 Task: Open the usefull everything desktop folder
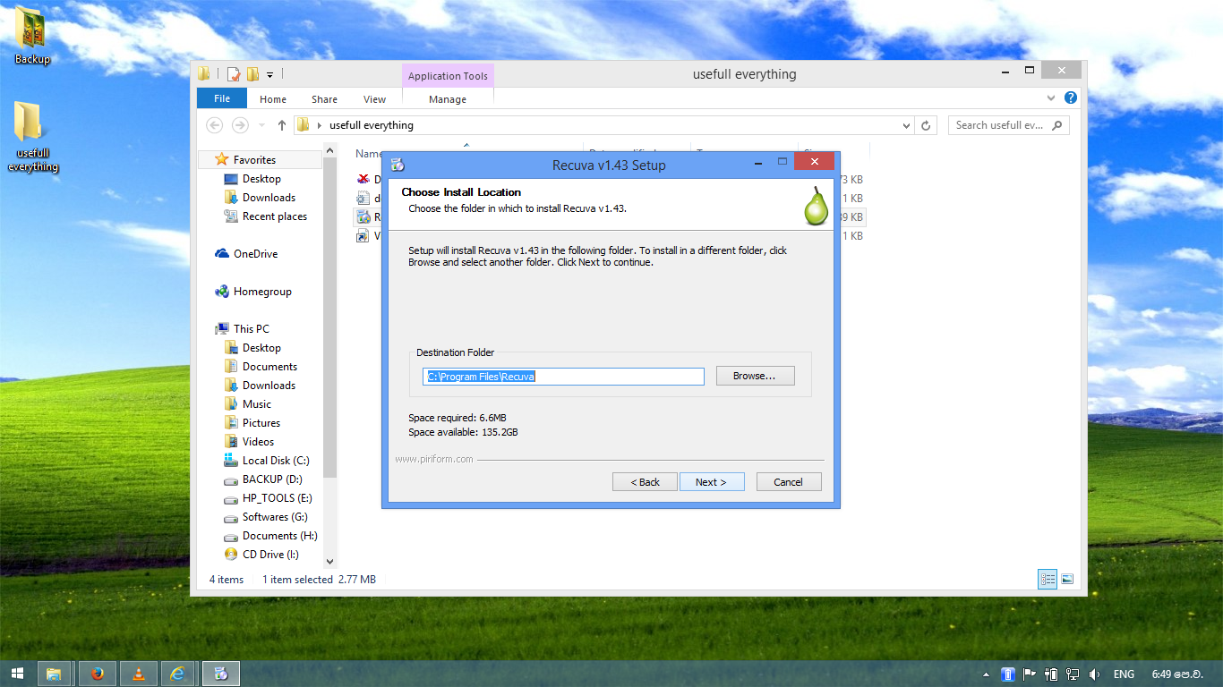[x=32, y=137]
